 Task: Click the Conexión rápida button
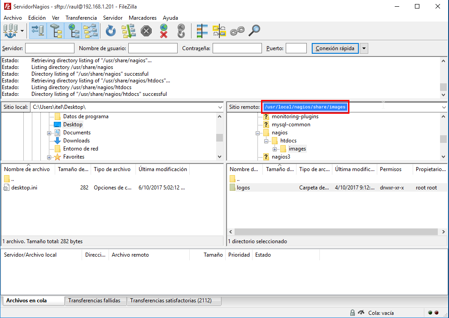pyautogui.click(x=335, y=48)
